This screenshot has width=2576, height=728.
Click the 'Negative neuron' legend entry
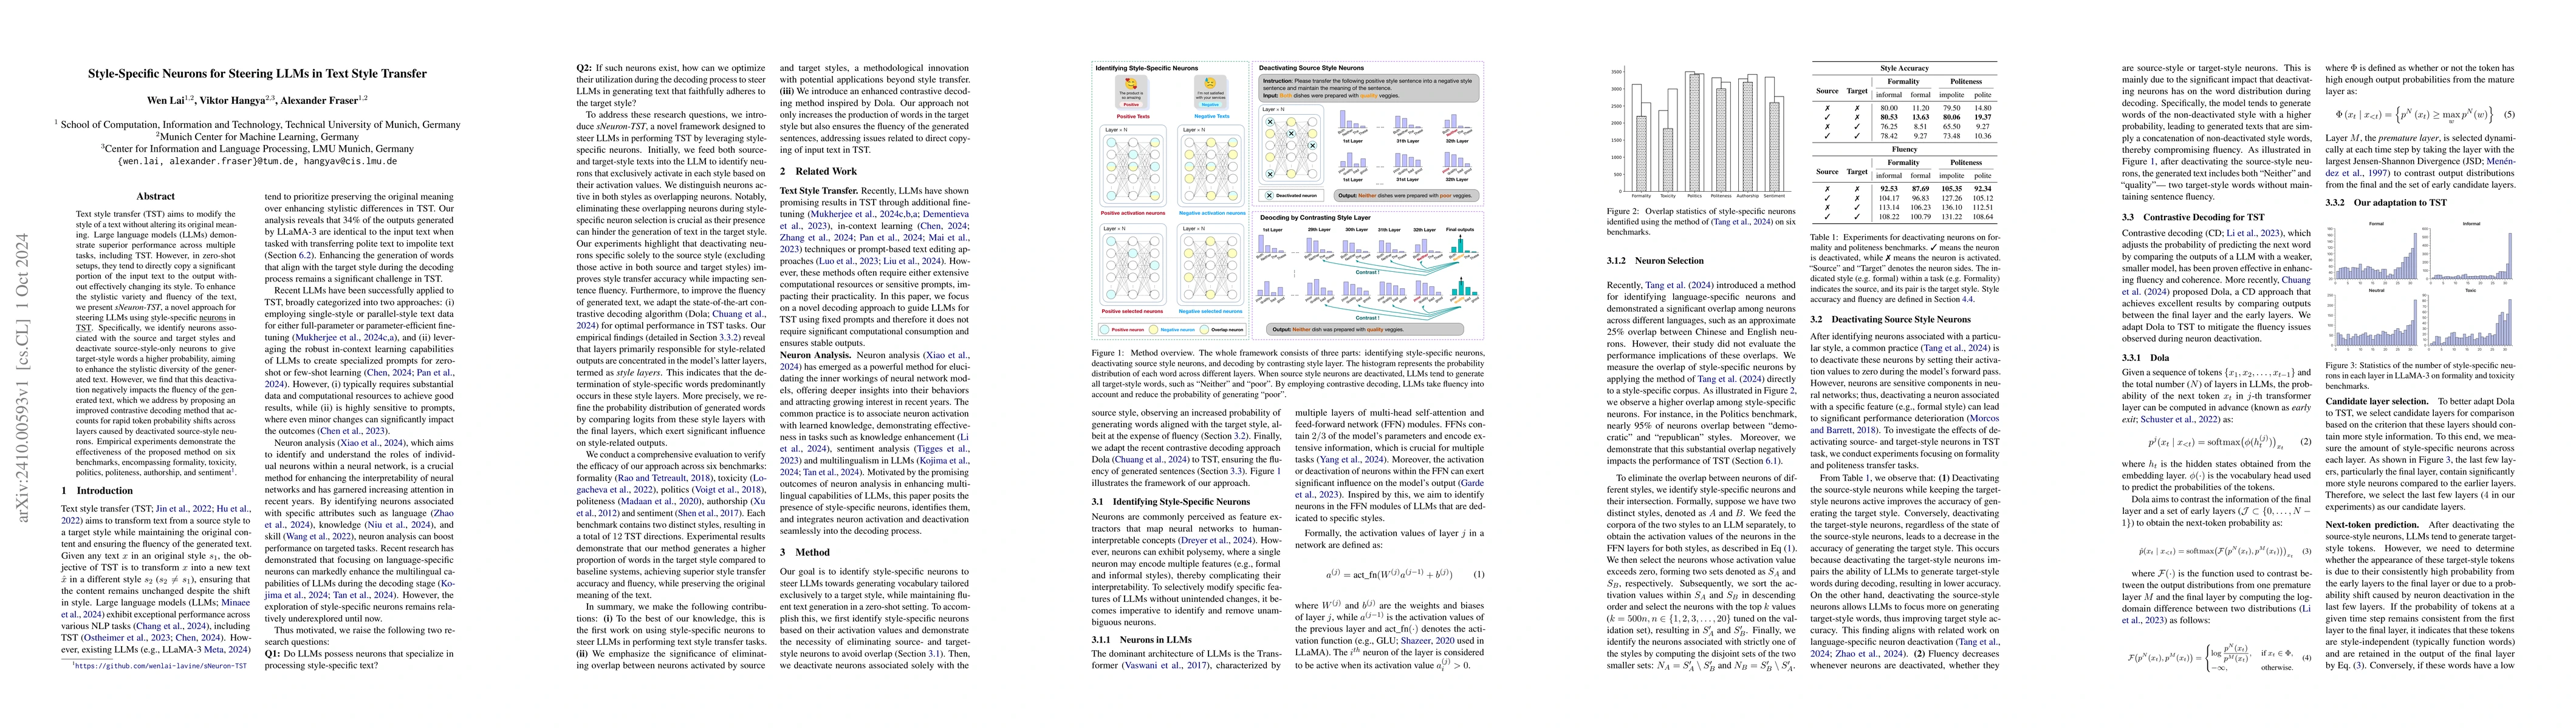[1172, 329]
